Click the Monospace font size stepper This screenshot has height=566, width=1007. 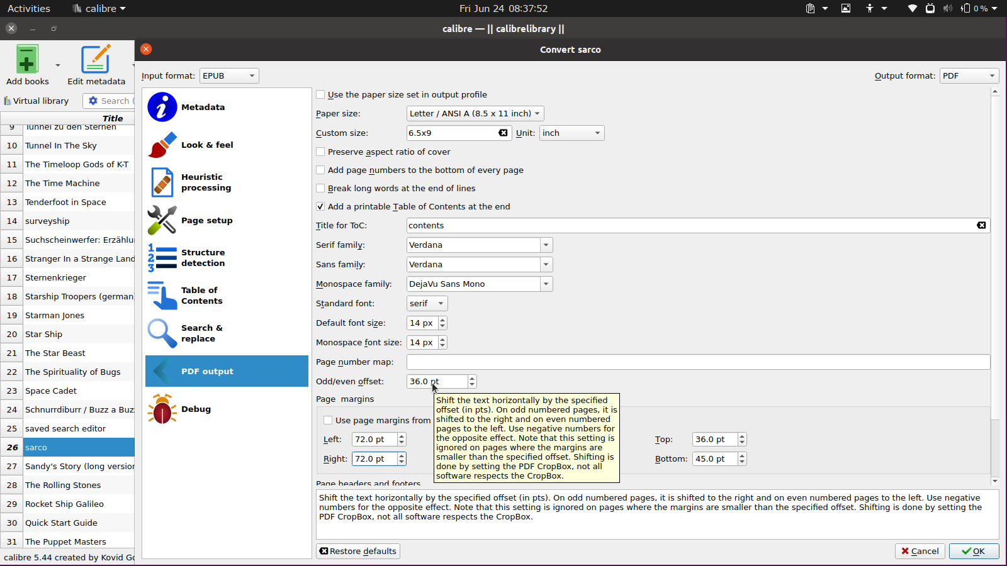click(442, 342)
